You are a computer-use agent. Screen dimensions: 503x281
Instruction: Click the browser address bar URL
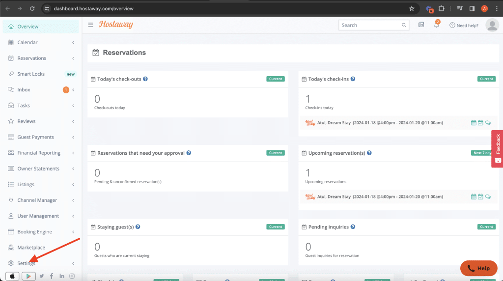(x=93, y=9)
